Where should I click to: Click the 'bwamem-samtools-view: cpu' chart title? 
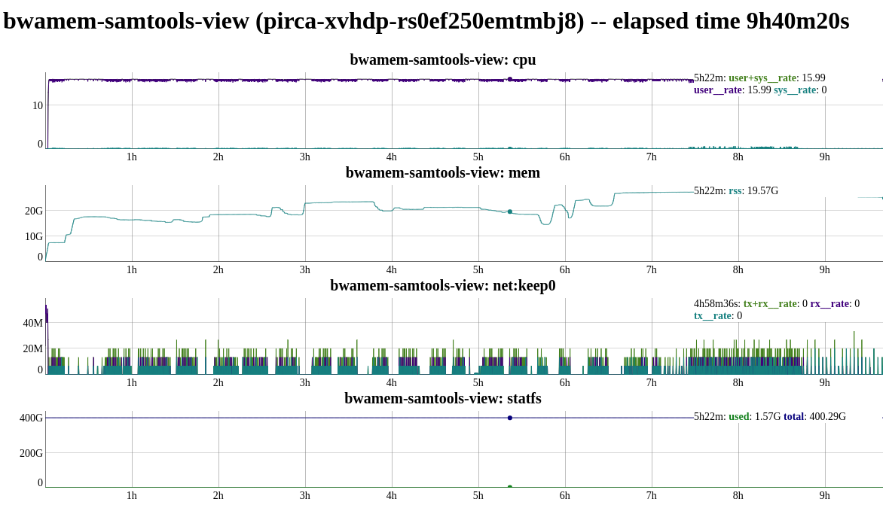point(442,59)
